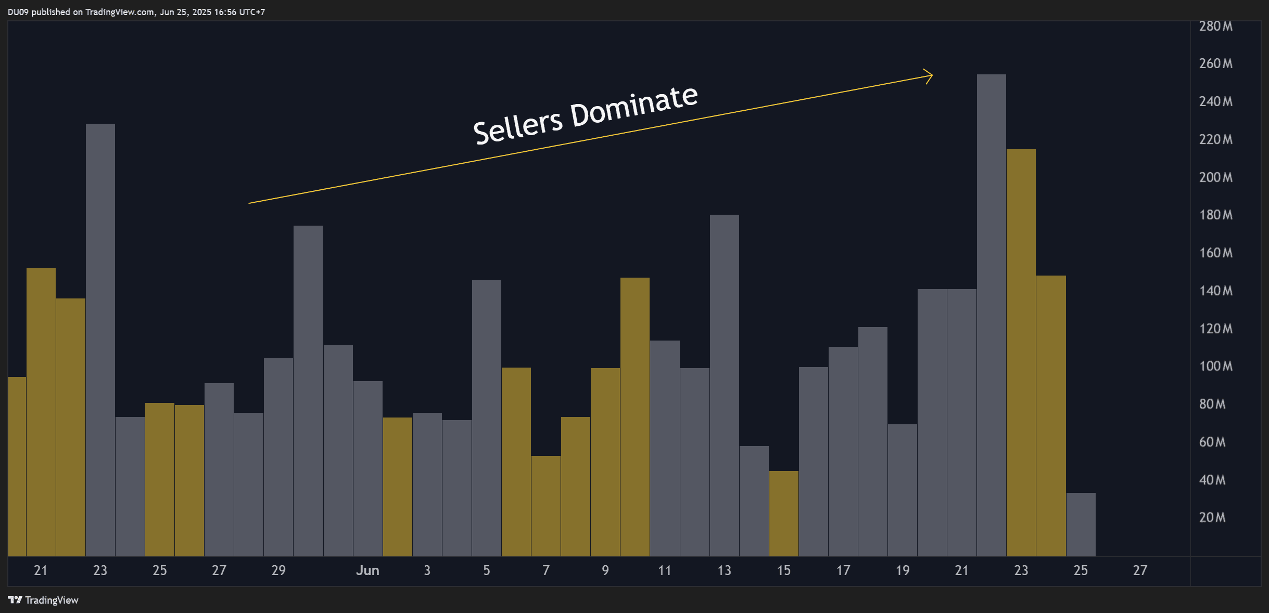
Task: Click the "20 M" label on the volume scale
Action: click(x=1212, y=517)
